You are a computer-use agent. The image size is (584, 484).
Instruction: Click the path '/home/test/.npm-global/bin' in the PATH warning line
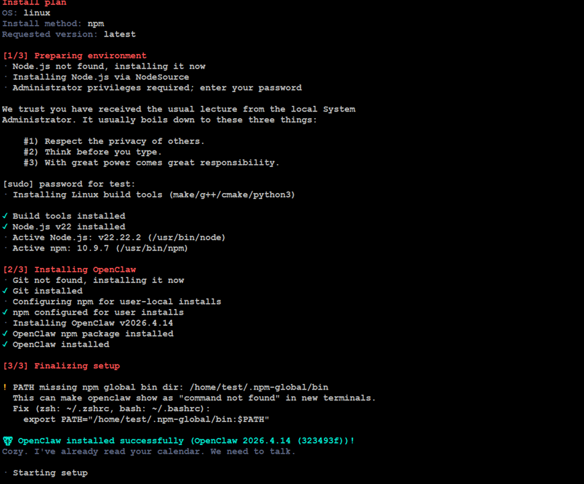click(x=259, y=387)
